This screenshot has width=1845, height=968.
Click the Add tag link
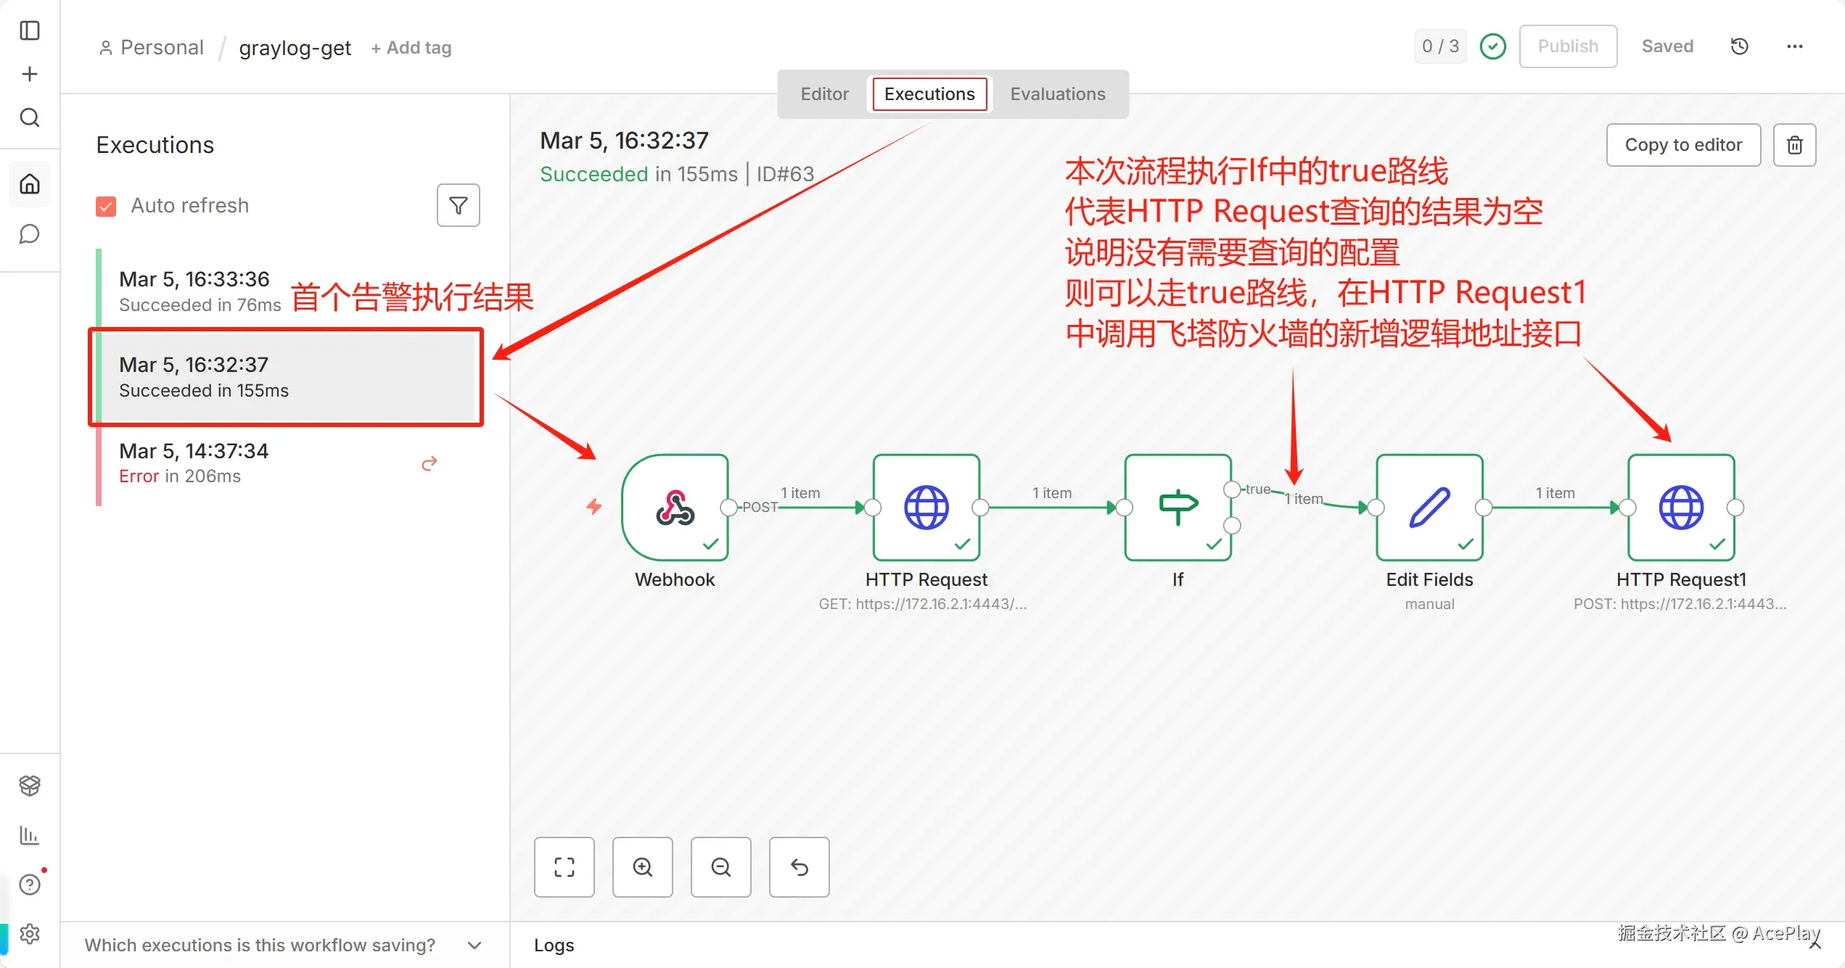coord(411,48)
